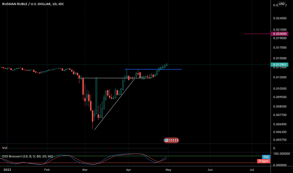Click the Feb label on the time axis
Screen dimensions: 293x173
(x=47, y=170)
